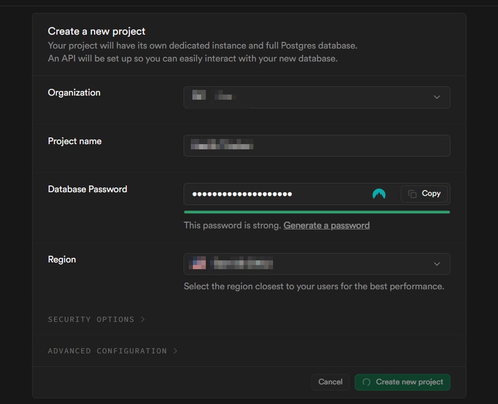498x404 pixels.
Task: Click the Generate a password link
Action: [326, 225]
